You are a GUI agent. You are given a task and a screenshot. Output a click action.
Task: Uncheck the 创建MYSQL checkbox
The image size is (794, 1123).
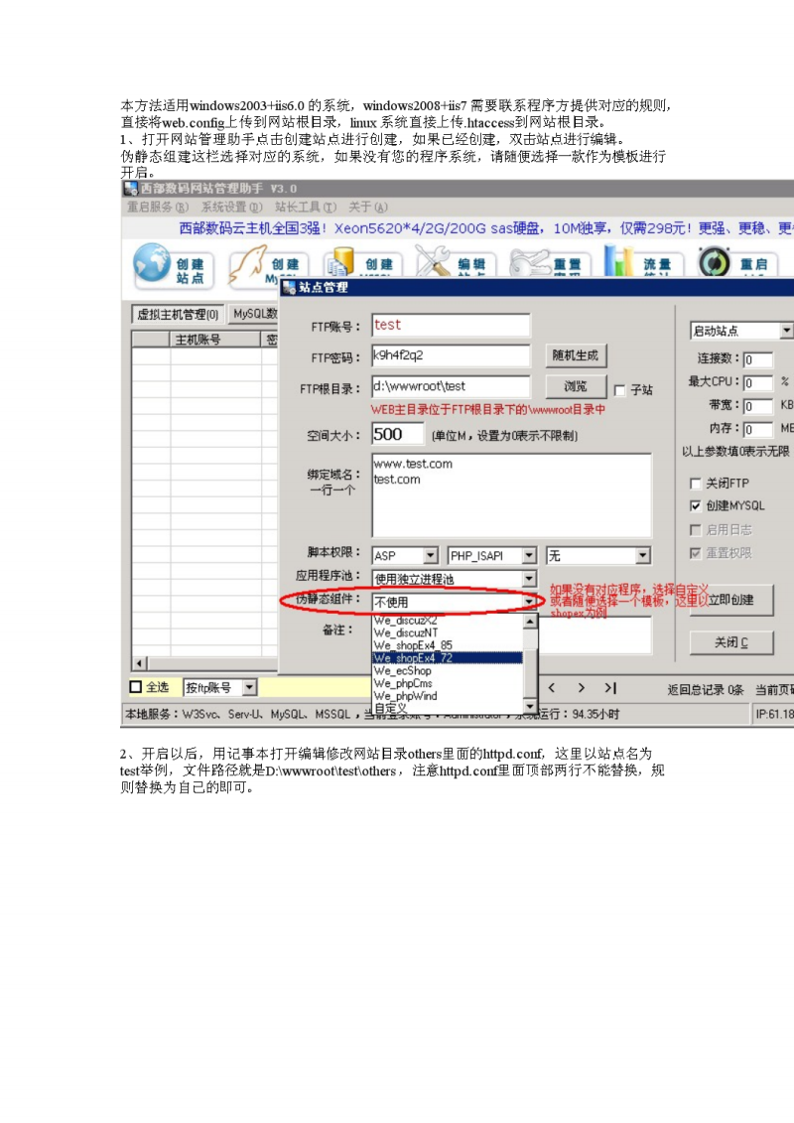point(695,505)
